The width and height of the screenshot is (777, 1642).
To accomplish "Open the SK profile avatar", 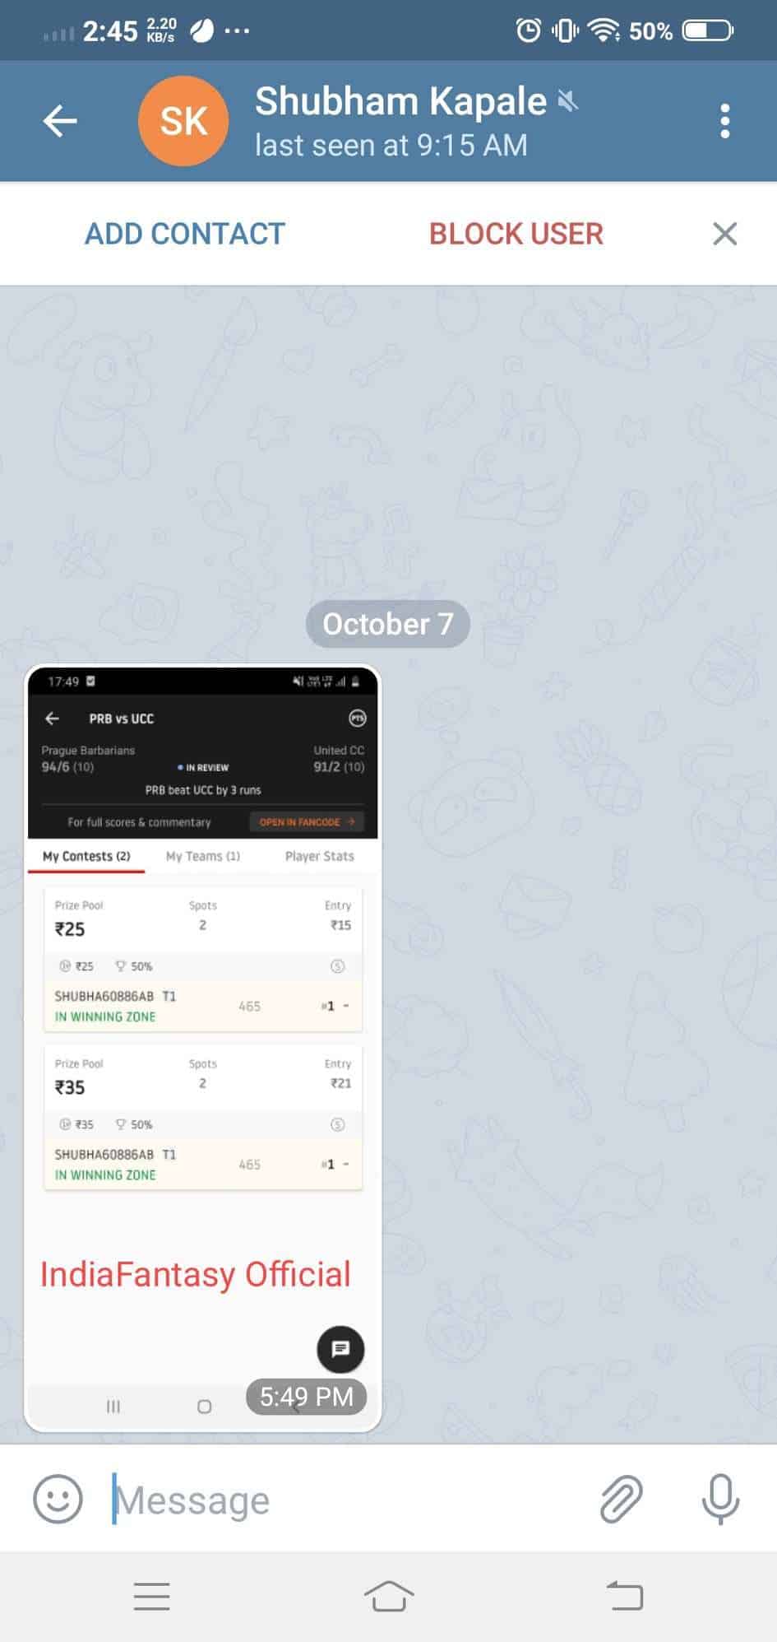I will coord(183,121).
